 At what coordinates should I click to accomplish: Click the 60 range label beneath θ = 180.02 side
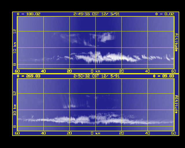(17, 71)
